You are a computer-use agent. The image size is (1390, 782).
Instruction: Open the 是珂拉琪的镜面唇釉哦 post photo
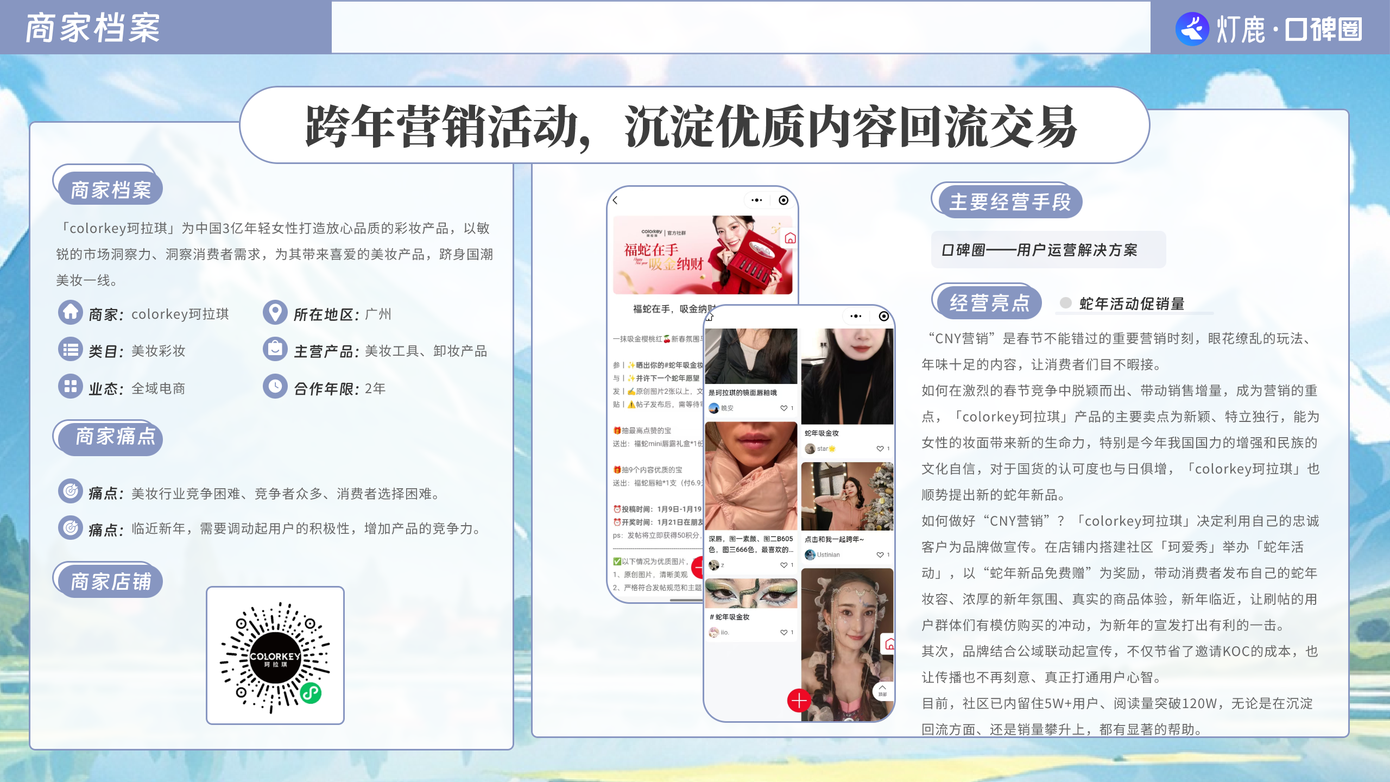(x=751, y=356)
